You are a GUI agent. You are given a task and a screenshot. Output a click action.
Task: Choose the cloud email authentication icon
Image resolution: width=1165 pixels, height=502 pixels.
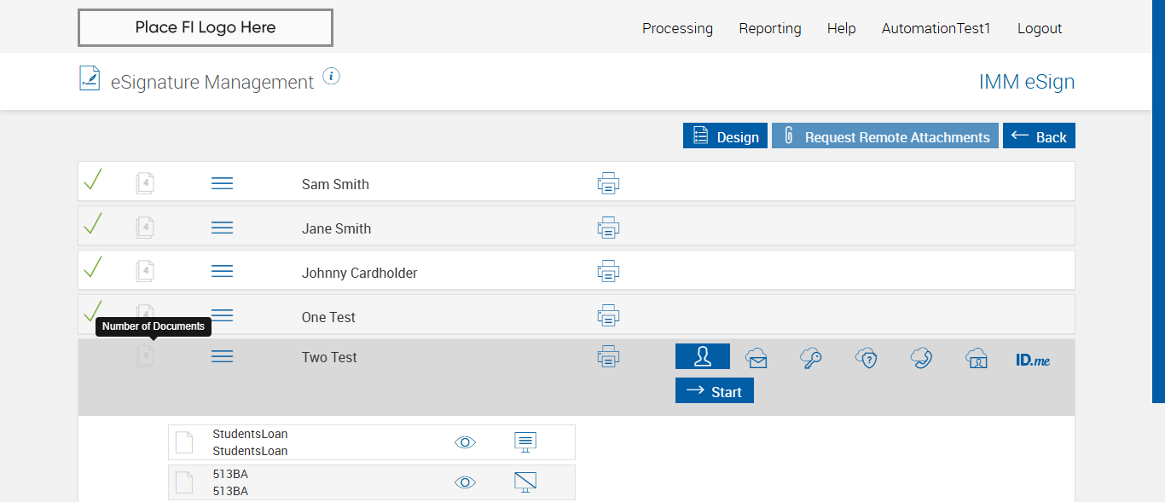coord(756,358)
